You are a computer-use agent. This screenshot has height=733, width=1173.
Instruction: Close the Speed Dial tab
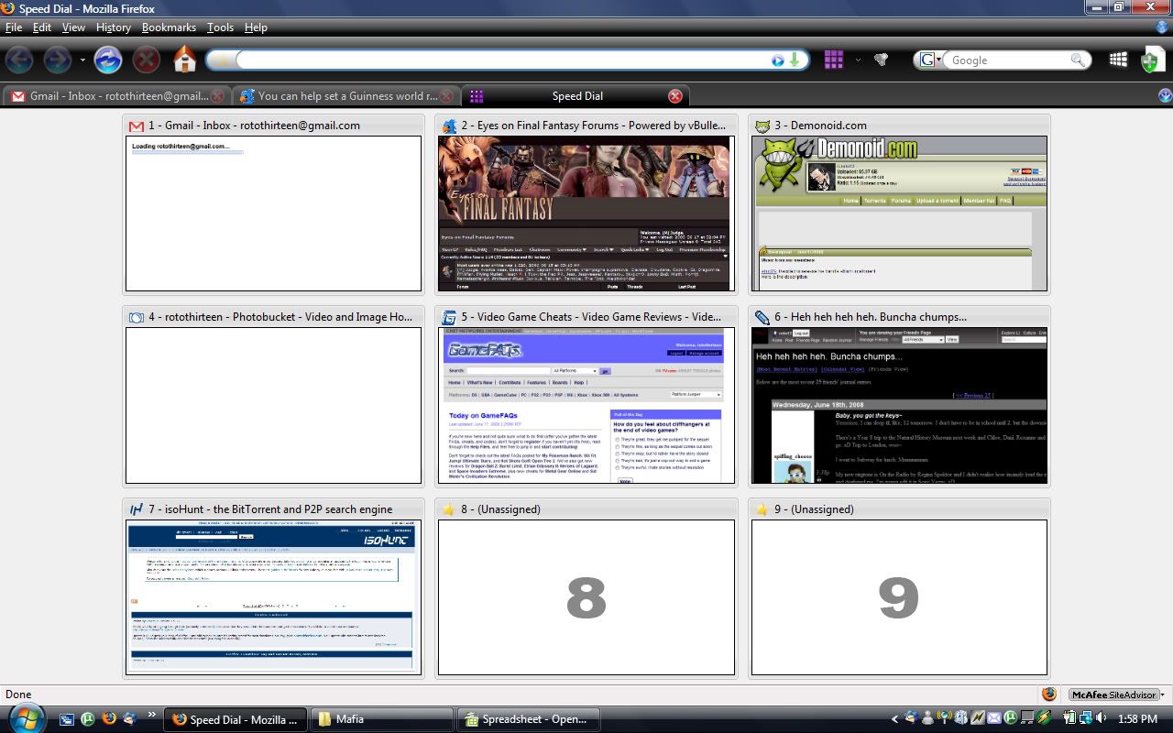[x=675, y=96]
